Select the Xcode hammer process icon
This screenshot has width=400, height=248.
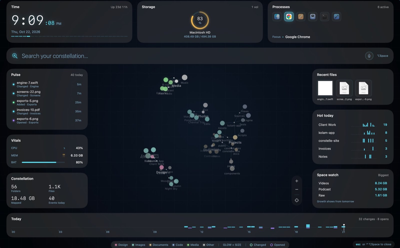(x=336, y=17)
